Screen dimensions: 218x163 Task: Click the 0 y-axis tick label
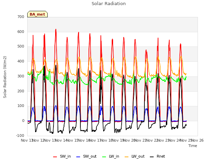[23, 121]
